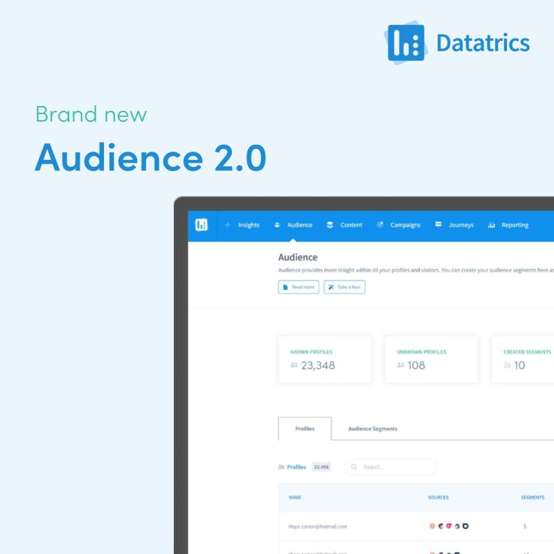Click the Created Segments icon
Screen dimensions: 554x554
tap(507, 365)
